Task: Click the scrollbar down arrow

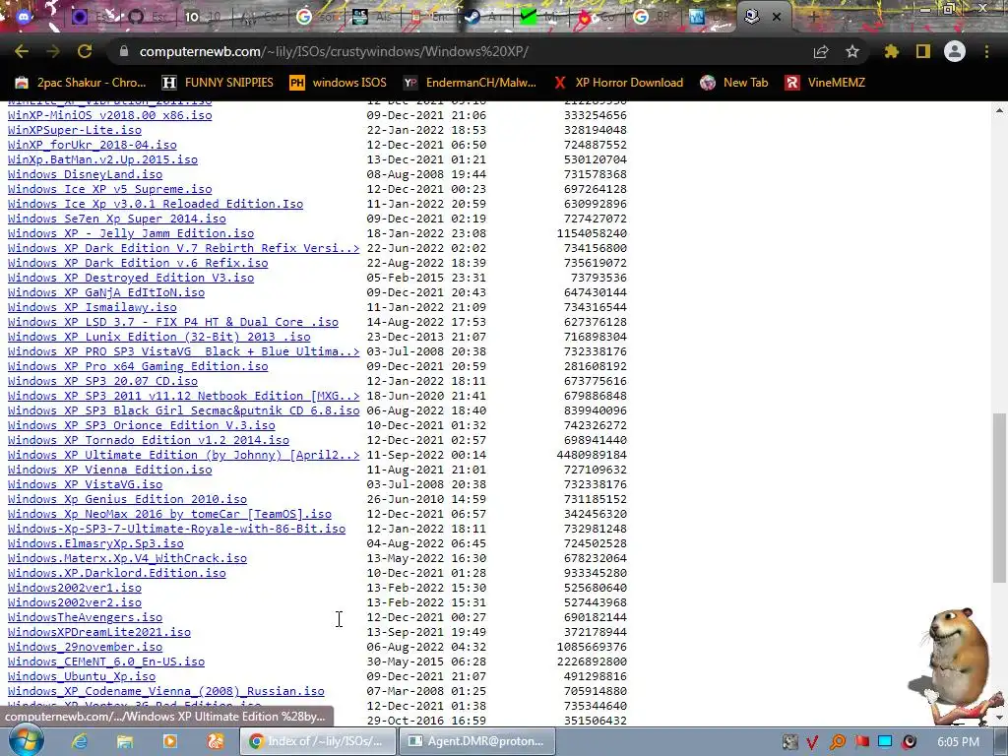Action: [1000, 719]
